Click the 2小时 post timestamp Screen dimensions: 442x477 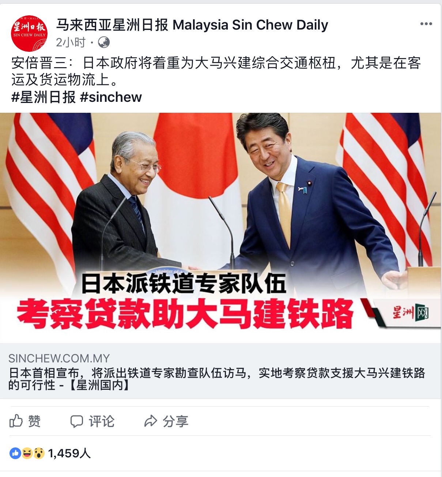click(71, 43)
